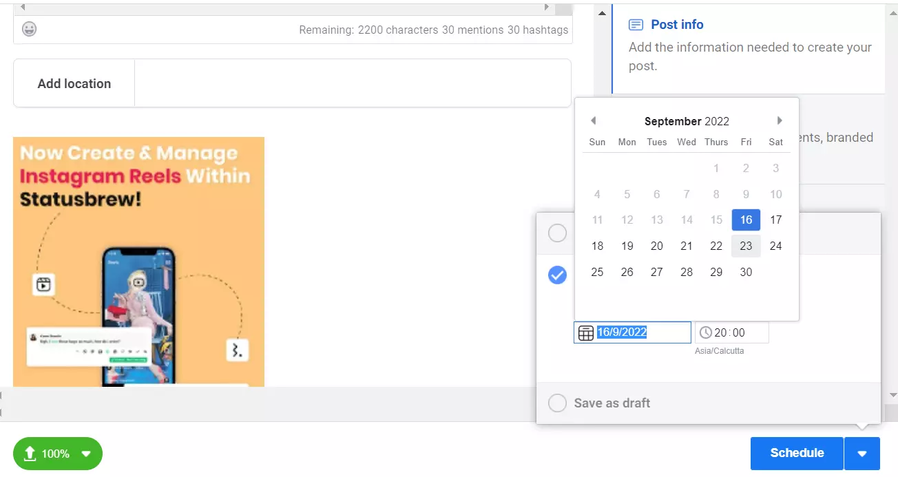Open the 100% upload dropdown arrow
The width and height of the screenshot is (898, 477).
(x=86, y=454)
